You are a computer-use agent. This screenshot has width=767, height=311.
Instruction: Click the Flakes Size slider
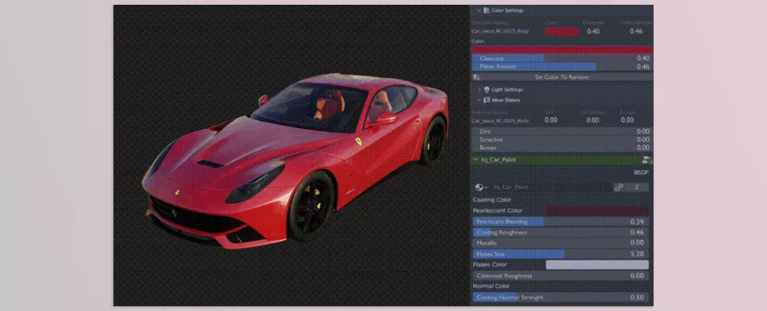coord(561,254)
